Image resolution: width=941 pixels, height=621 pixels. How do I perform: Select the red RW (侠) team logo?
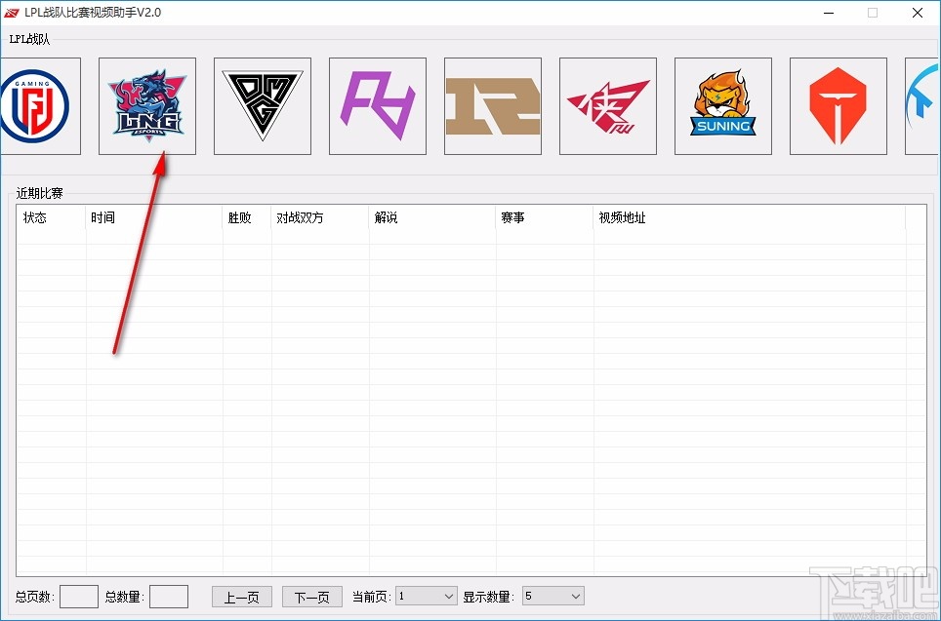pyautogui.click(x=607, y=105)
